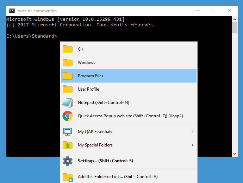The width and height of the screenshot is (243, 183).
Task: Open User Profile from the menu
Action: coord(129,89)
